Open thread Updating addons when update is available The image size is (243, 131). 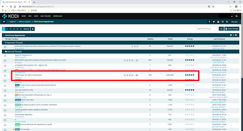(31, 110)
